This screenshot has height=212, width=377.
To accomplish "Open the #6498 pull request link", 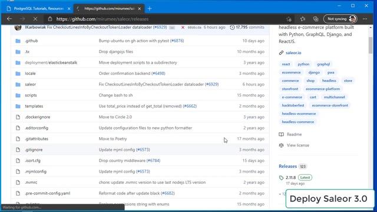I will coord(158,74).
